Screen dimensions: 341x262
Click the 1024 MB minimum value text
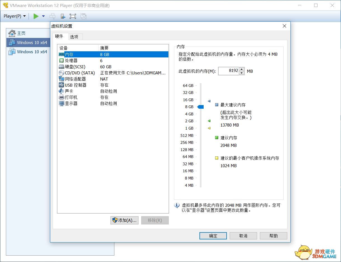coord(229,166)
